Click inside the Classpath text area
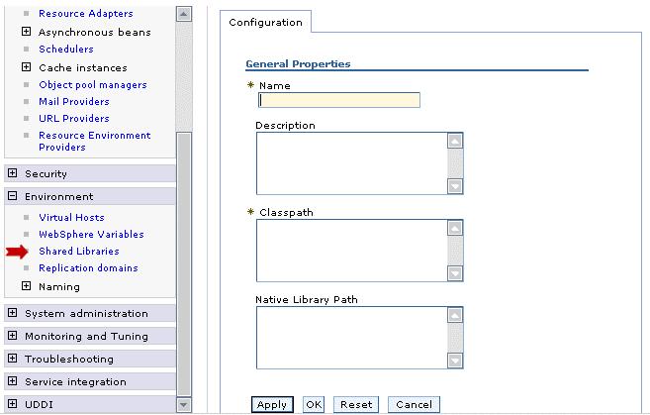The height and width of the screenshot is (415, 650). click(352, 251)
